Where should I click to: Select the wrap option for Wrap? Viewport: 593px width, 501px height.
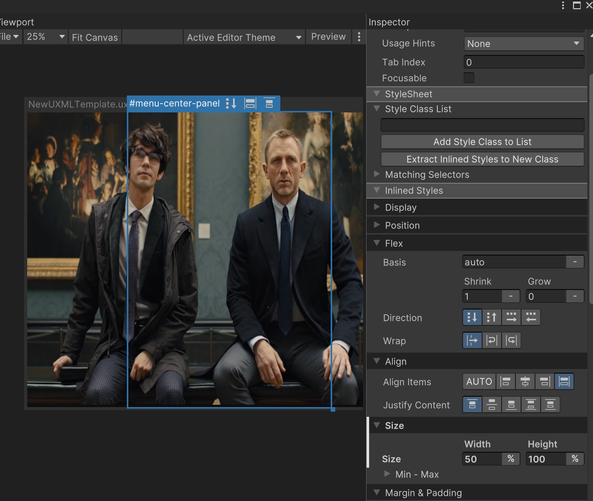491,340
